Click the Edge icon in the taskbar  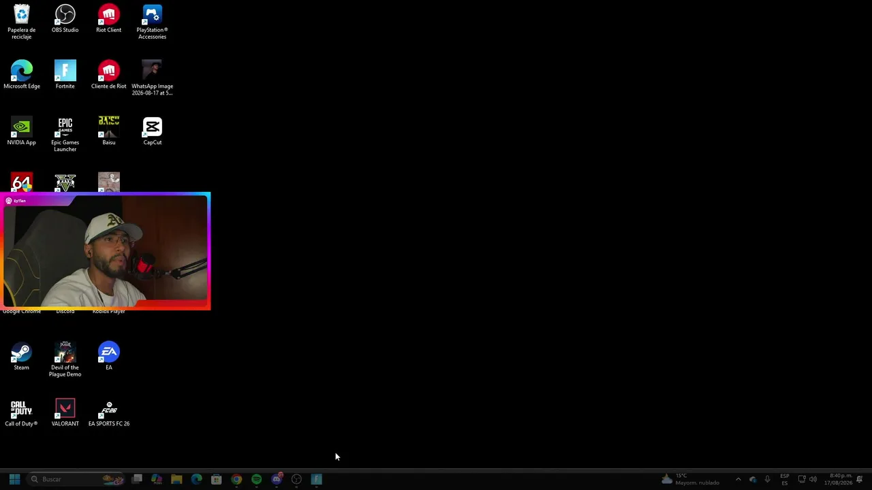(x=196, y=479)
